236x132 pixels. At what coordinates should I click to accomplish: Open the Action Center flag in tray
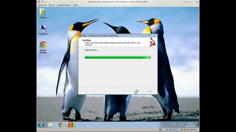coord(174,125)
